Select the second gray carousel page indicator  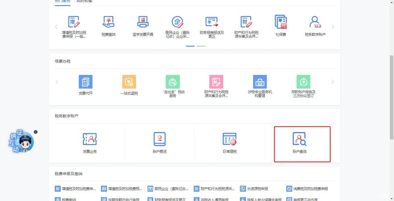pyautogui.click(x=201, y=46)
